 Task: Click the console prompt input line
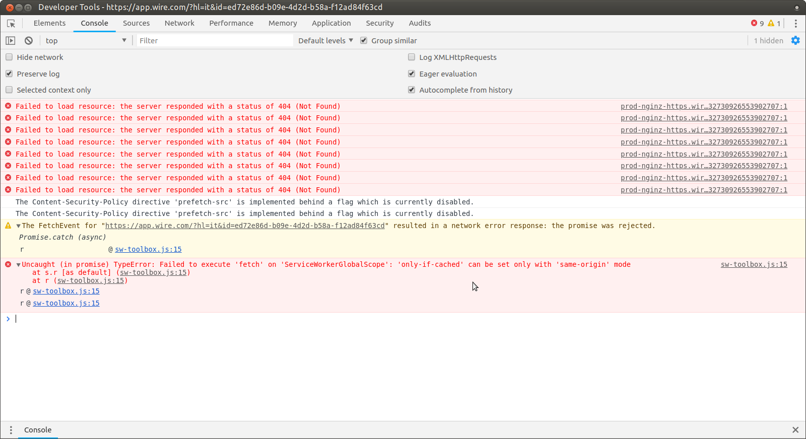pyautogui.click(x=408, y=319)
